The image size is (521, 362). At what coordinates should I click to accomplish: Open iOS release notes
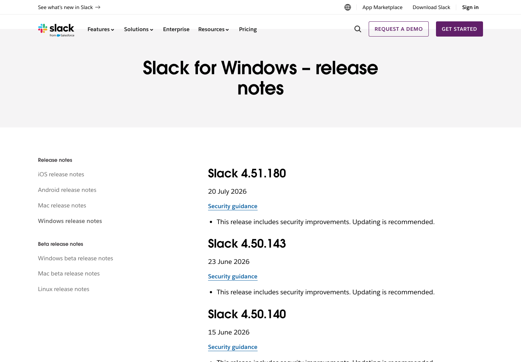tap(61, 174)
